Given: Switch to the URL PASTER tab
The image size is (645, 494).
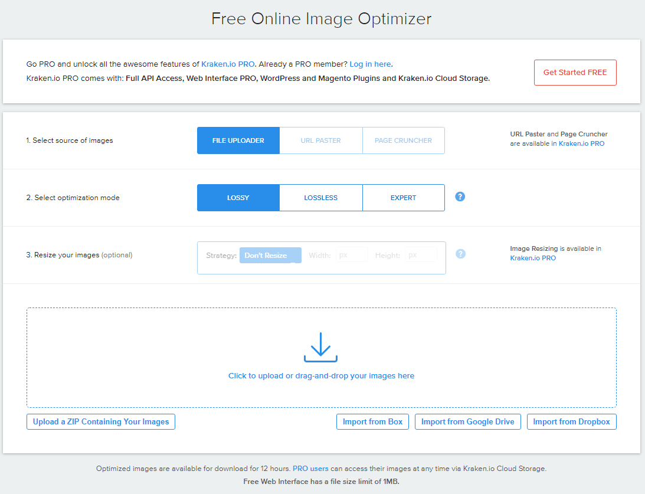Looking at the screenshot, I should pos(320,140).
